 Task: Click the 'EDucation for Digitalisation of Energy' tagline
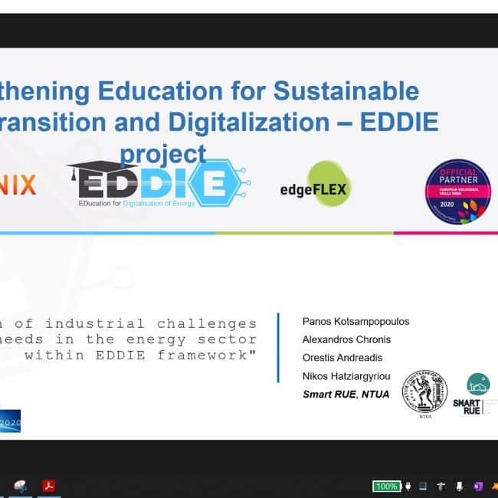(136, 203)
